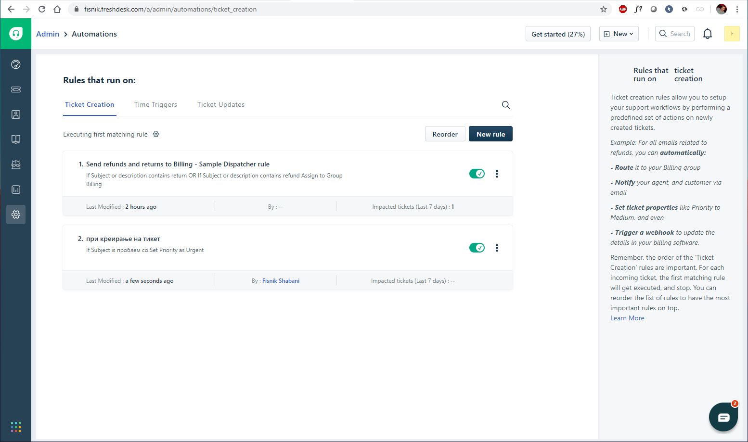
Task: Click the search rules magnifier icon
Action: pos(505,105)
